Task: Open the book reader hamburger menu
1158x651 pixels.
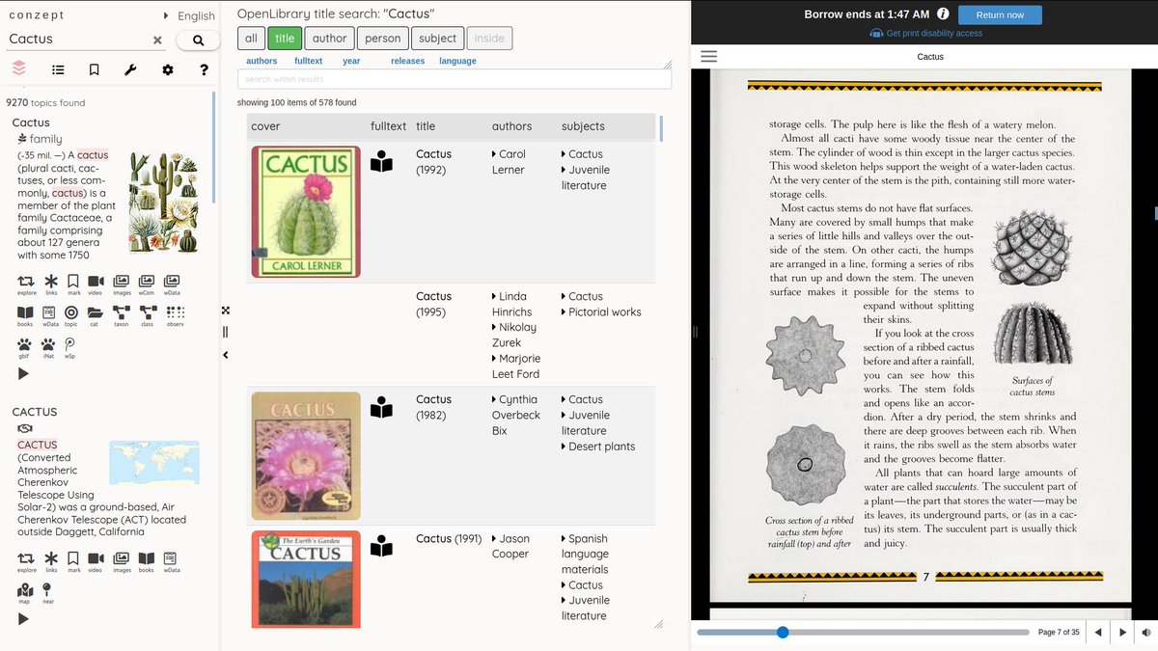Action: coord(708,57)
